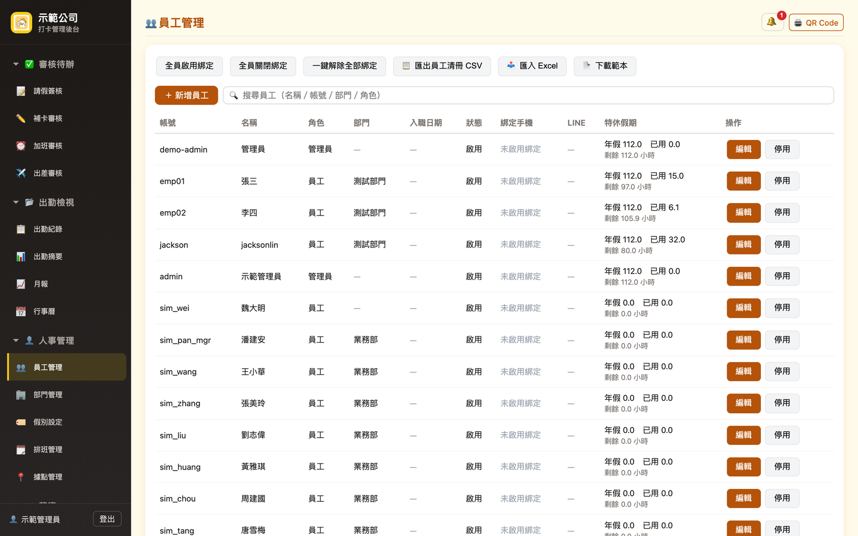858x536 pixels.
Task: Click the 下載範本 document icon
Action: [587, 65]
